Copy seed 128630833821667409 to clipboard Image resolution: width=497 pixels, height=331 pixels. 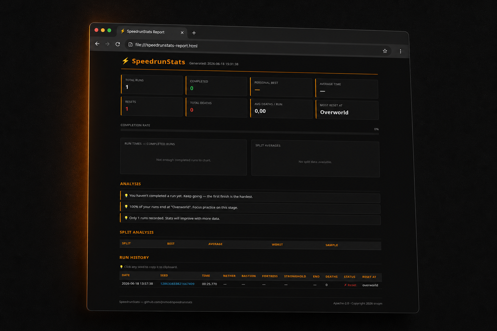[177, 284]
